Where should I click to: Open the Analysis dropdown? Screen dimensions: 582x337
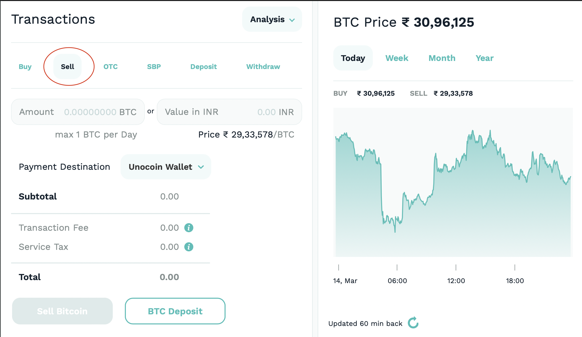(272, 19)
